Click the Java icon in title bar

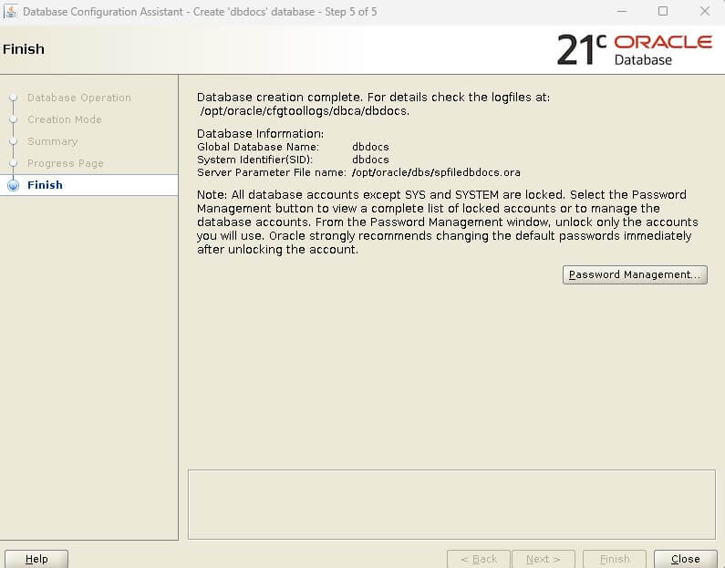coord(10,12)
